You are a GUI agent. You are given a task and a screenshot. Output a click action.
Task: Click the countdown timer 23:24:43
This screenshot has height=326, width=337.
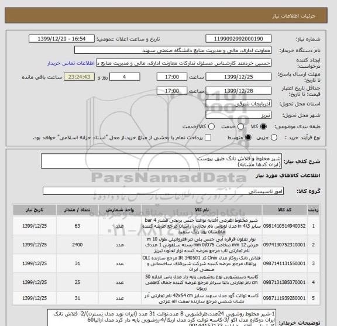(x=79, y=77)
